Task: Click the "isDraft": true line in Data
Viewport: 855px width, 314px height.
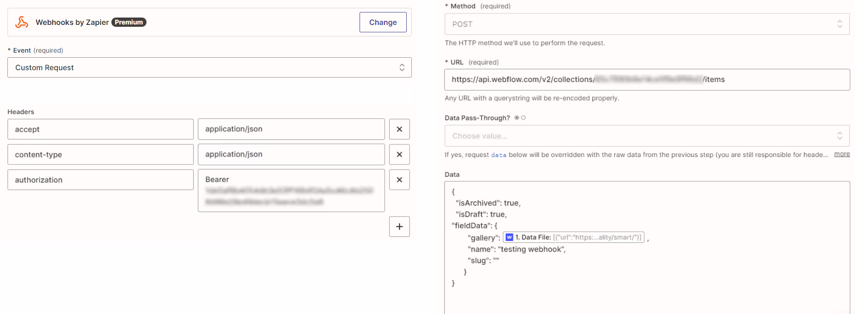Action: 481,215
